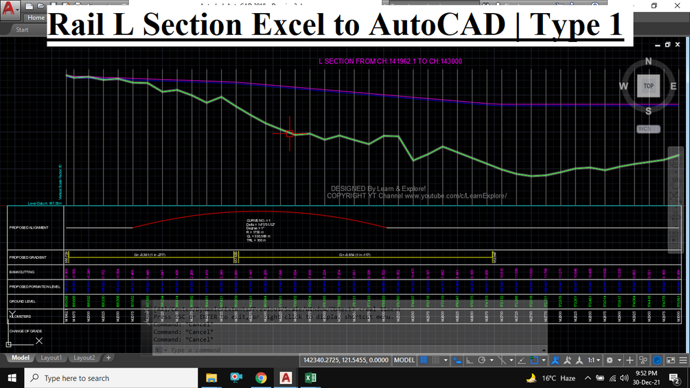Select the Home ribbon tab
This screenshot has height=388, width=690.
(36, 18)
